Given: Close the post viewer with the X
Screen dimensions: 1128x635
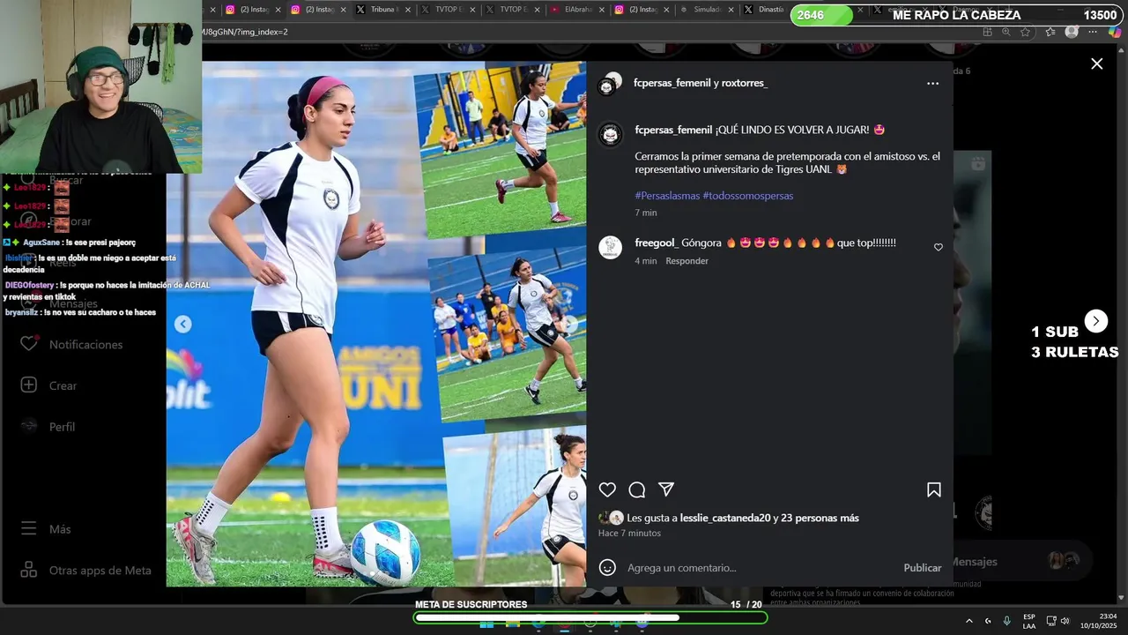Looking at the screenshot, I should [x=1096, y=63].
